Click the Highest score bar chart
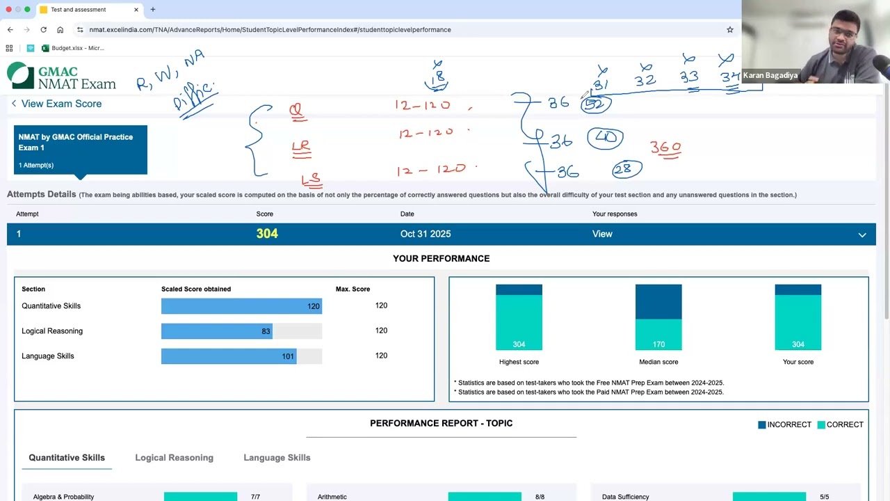This screenshot has width=890, height=501. pyautogui.click(x=519, y=317)
